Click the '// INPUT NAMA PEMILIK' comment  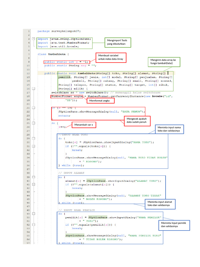77,210
